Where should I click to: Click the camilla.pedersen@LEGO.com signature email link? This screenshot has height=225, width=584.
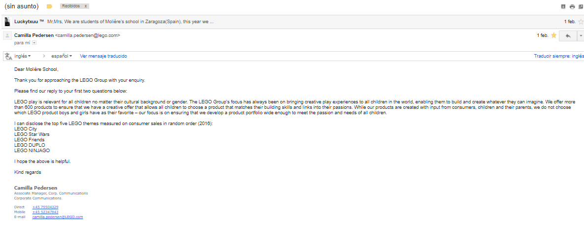[x=58, y=217]
